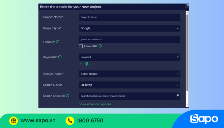The width and height of the screenshot is (224, 128).
Task: Open the Project Type Google dropdown
Action: pyautogui.click(x=129, y=28)
